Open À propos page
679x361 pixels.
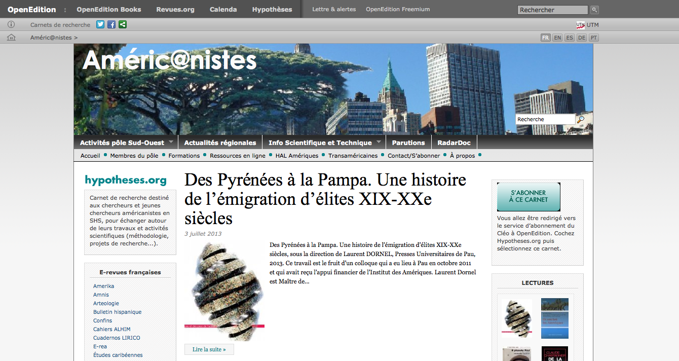[463, 156]
